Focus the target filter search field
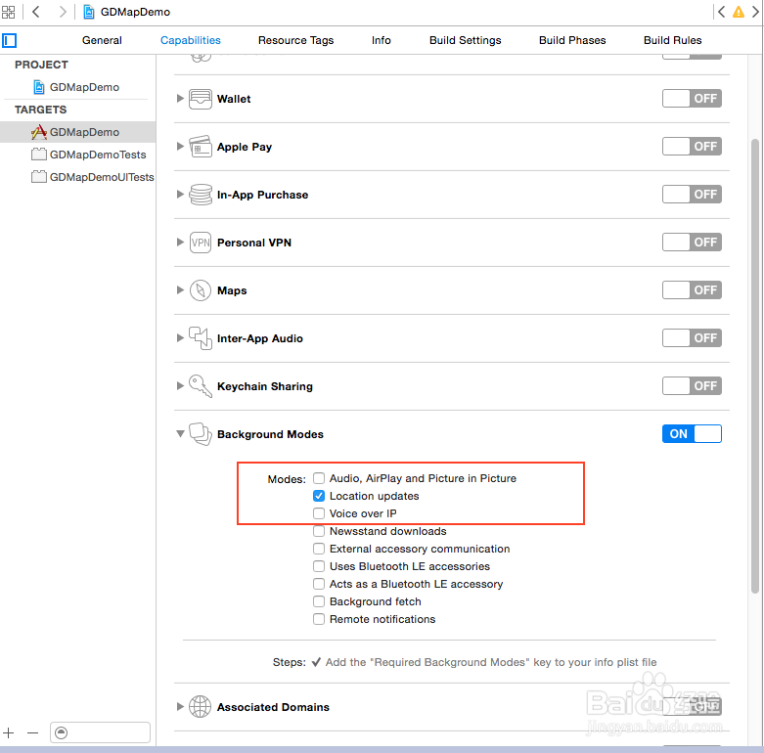 pyautogui.click(x=100, y=732)
